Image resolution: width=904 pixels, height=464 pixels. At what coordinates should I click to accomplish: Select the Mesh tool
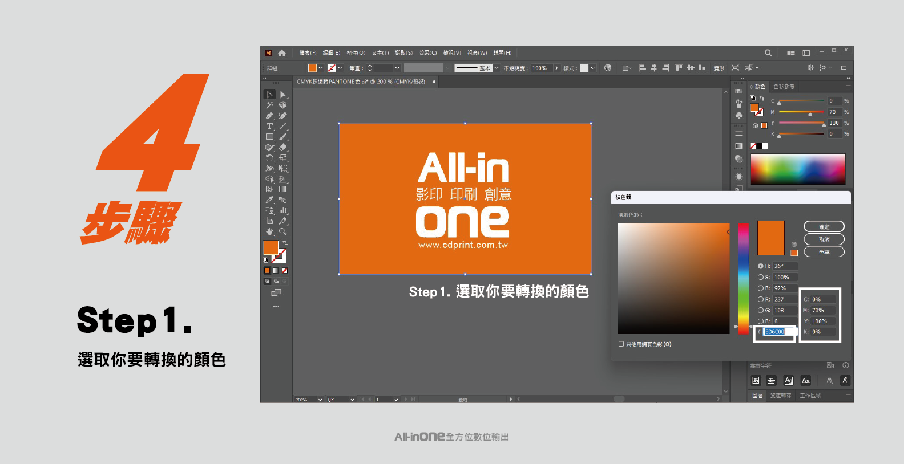click(270, 189)
